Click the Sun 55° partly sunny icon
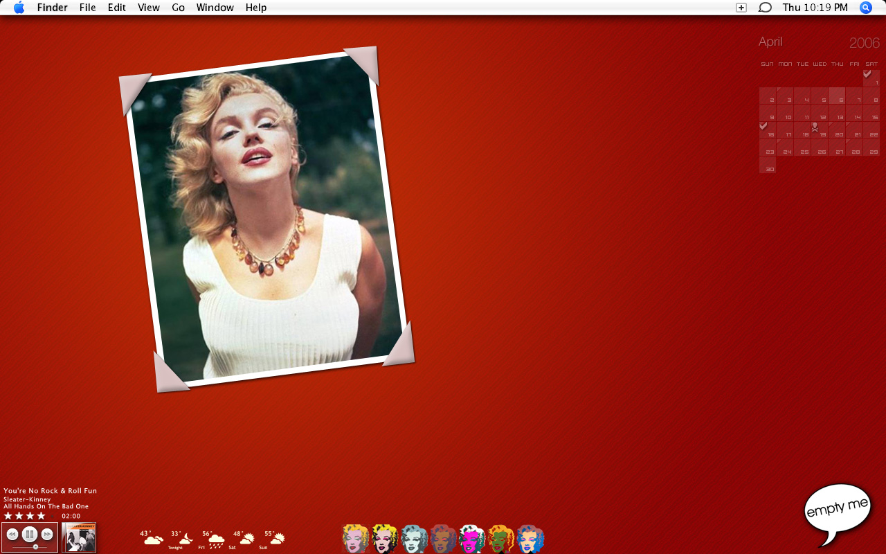The image size is (886, 554). click(x=278, y=538)
